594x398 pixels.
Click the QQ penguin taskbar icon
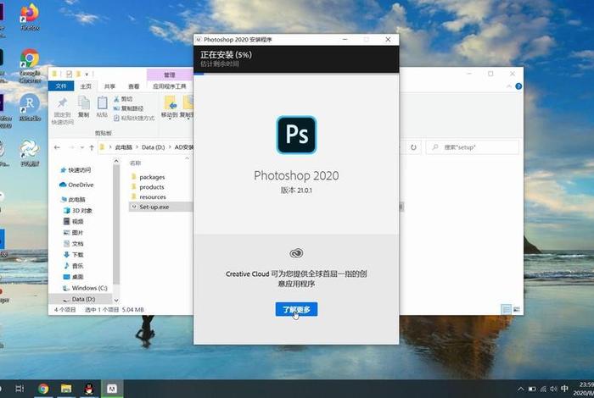(89, 389)
